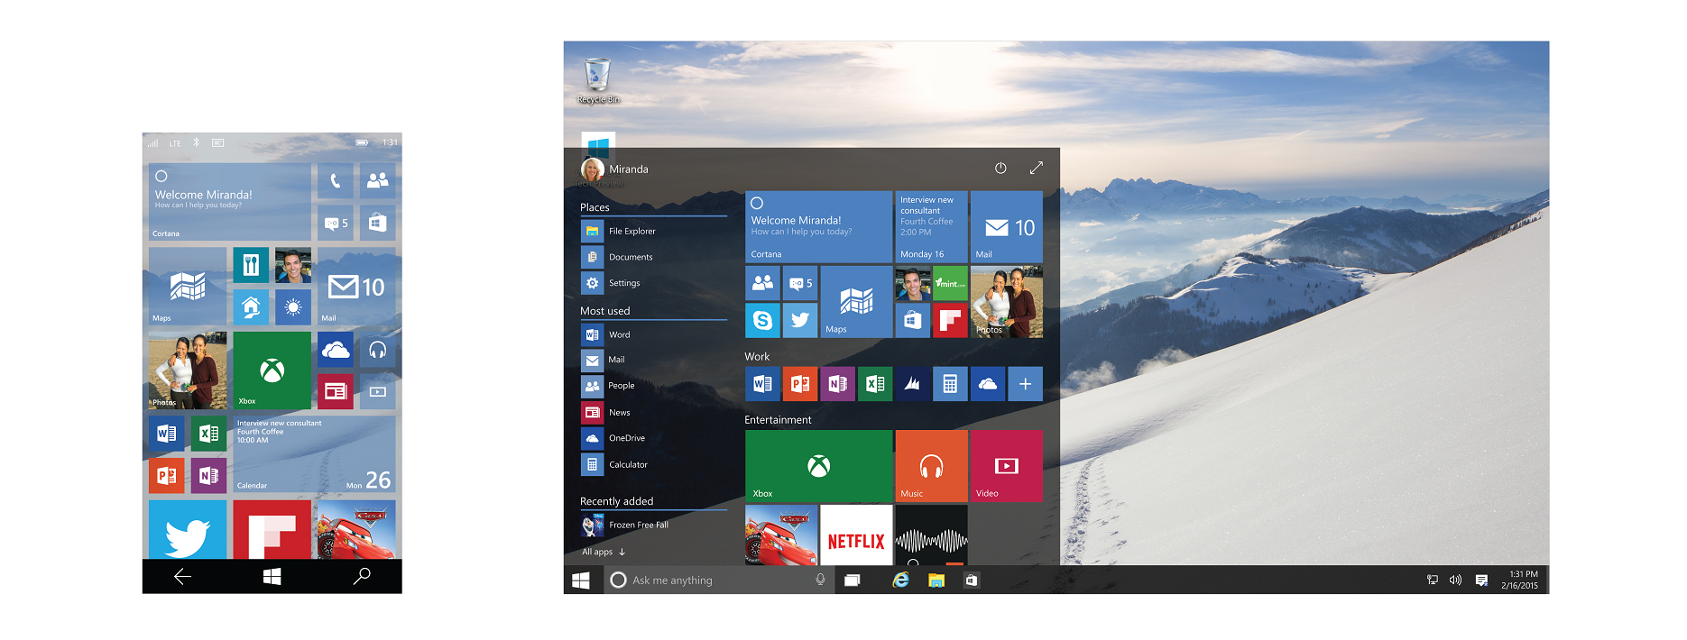
Task: Open the Maps tile in desktop Start menu
Action: 856,302
